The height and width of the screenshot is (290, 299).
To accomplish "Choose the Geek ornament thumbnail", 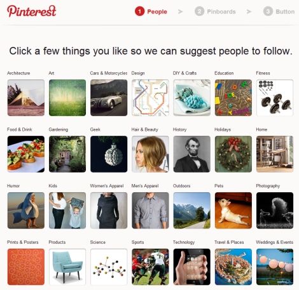I will pos(109,154).
